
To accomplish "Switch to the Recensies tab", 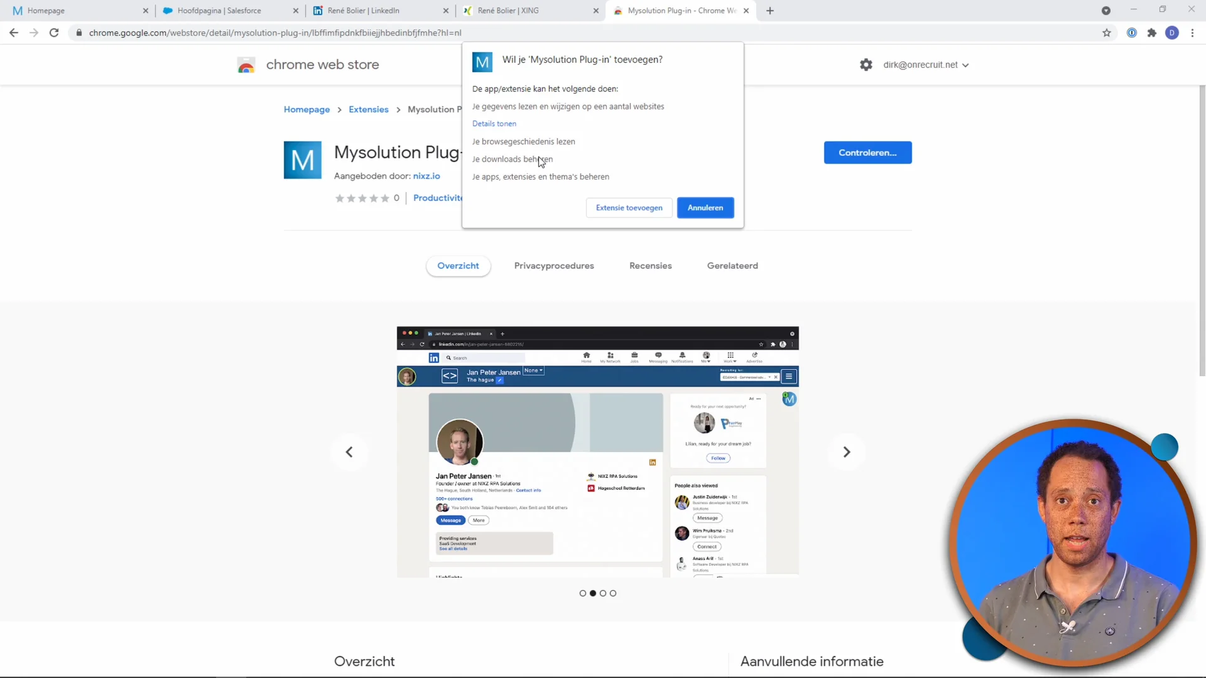I will pos(650,266).
